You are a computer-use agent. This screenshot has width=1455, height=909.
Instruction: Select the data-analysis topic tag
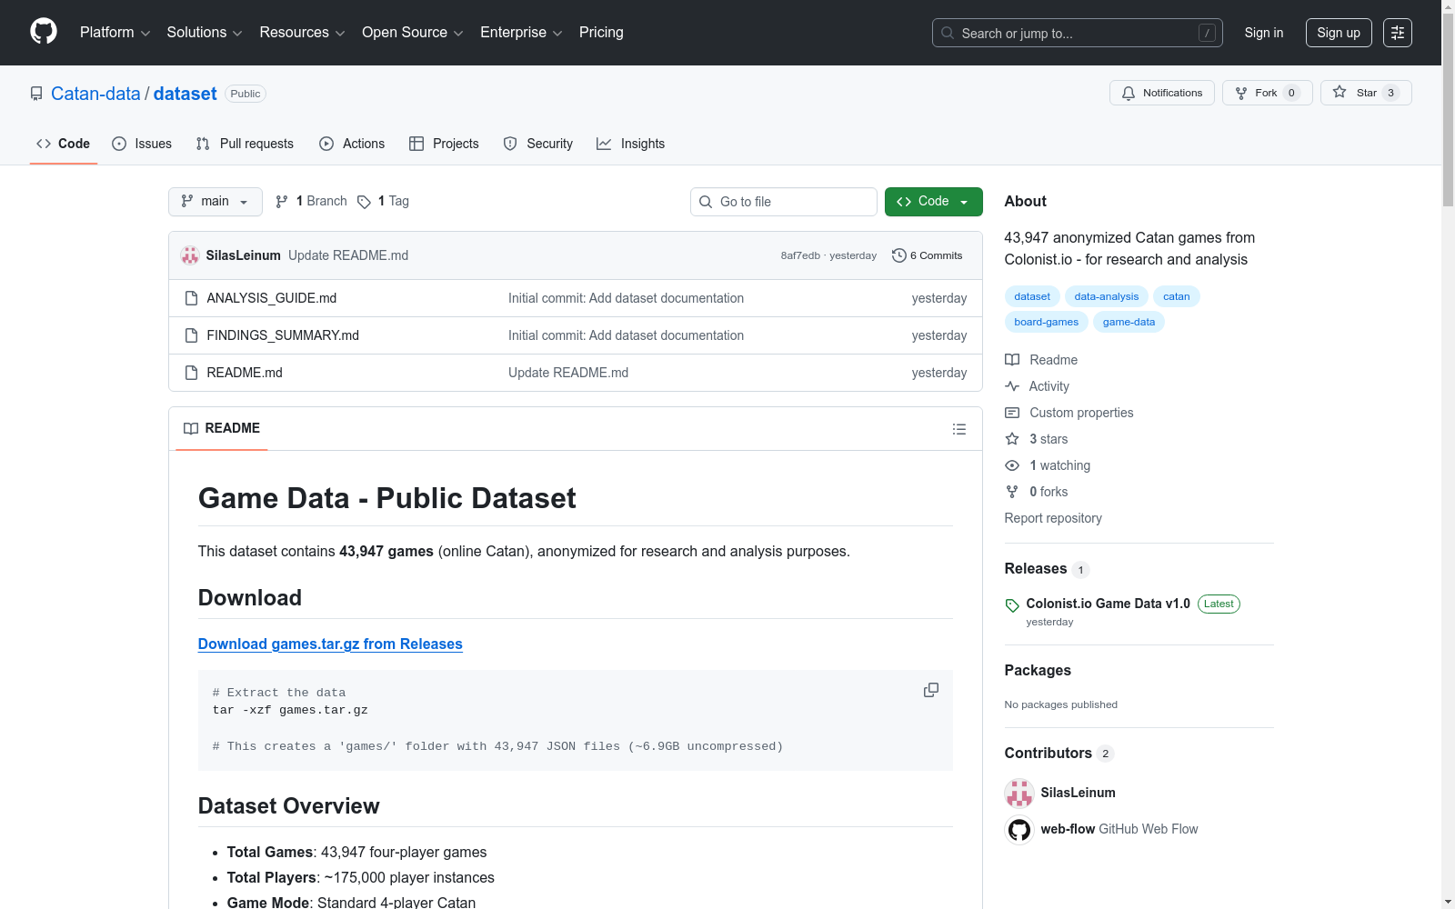click(1107, 296)
